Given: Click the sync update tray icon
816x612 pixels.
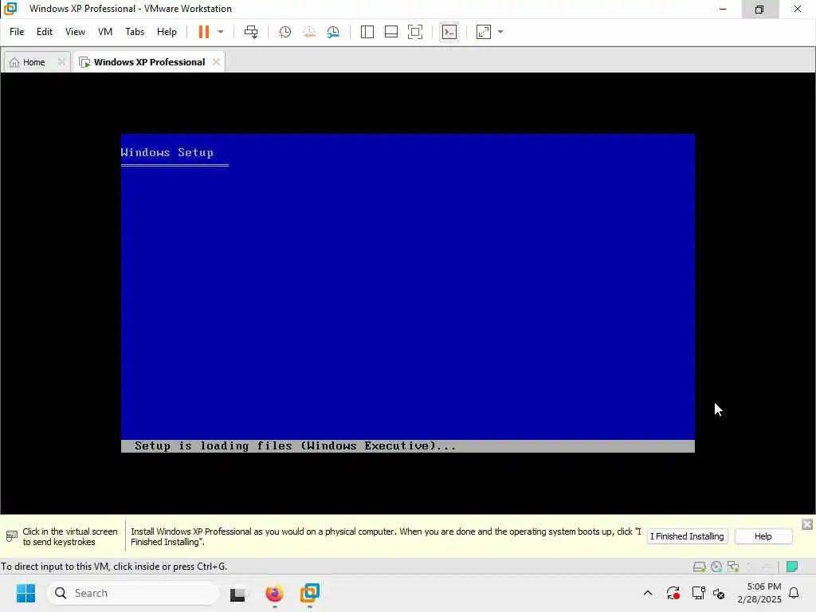Looking at the screenshot, I should tap(673, 593).
